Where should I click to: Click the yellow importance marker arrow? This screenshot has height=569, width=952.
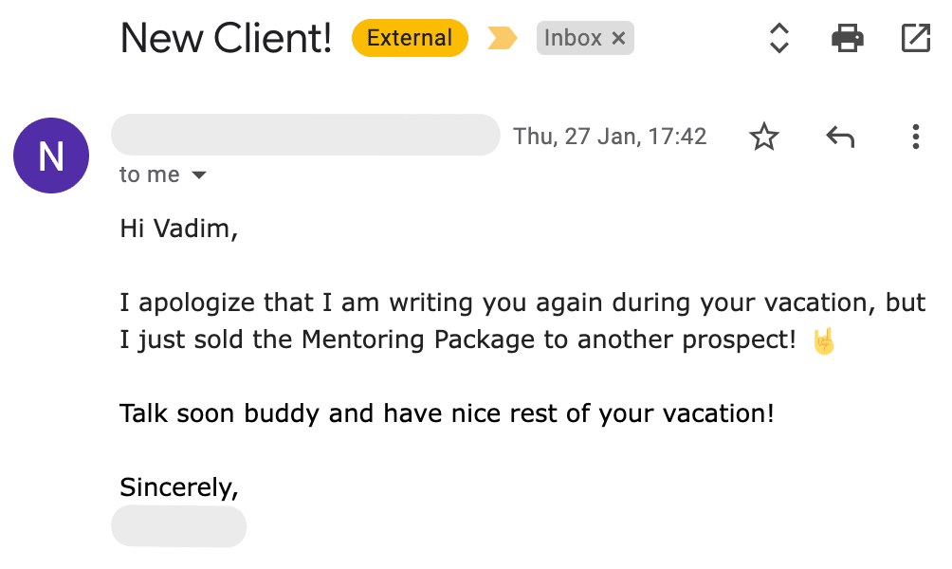click(502, 39)
